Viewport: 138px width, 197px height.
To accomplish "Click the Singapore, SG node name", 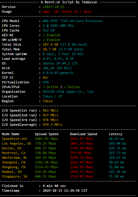I will (x=15, y=176).
